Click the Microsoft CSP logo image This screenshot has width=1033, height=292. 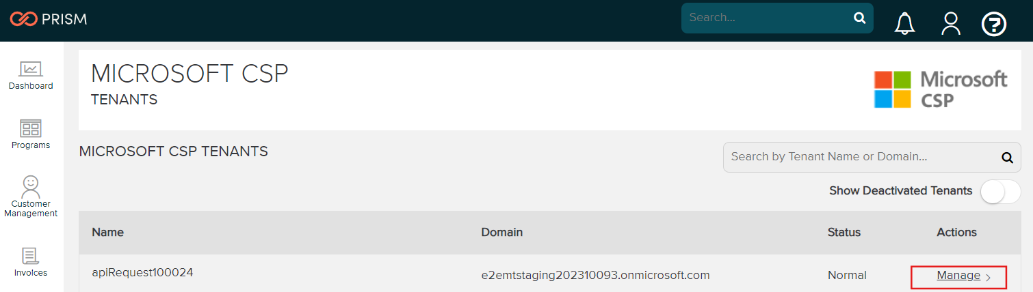pos(941,89)
